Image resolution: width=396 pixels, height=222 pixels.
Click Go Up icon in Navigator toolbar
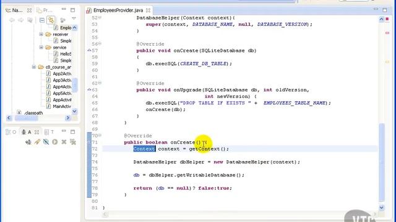pyautogui.click(x=30, y=20)
